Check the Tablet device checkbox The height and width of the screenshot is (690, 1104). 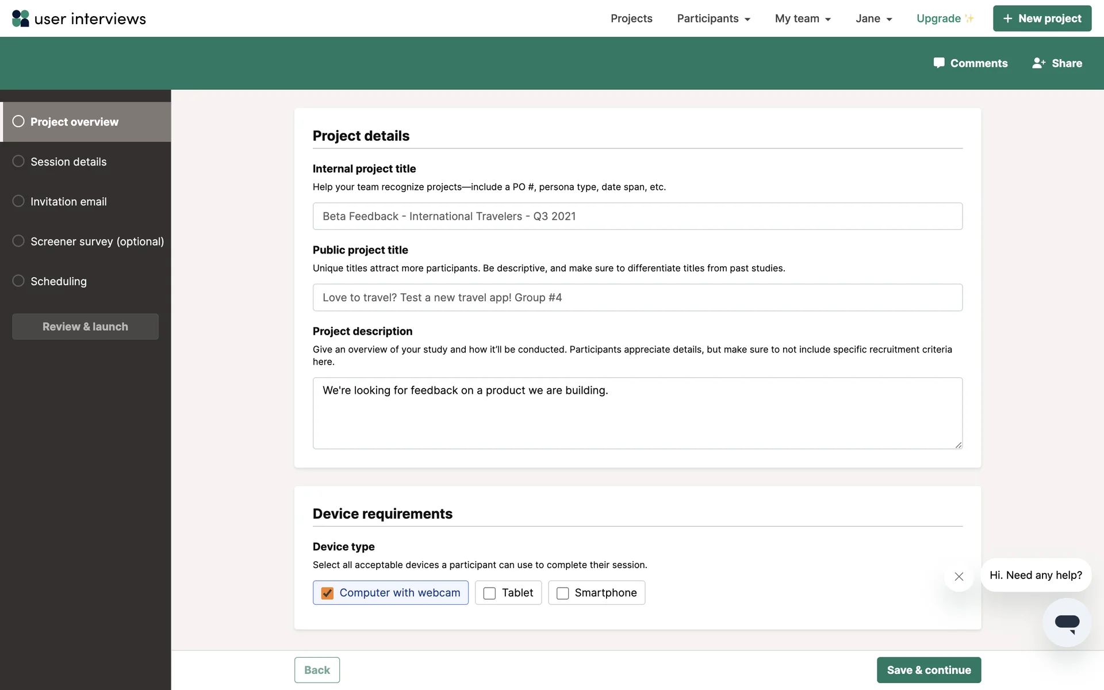[x=489, y=593]
